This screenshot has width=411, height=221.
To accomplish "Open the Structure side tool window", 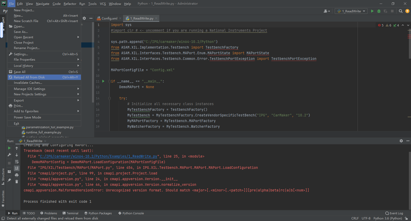I will tap(3, 177).
